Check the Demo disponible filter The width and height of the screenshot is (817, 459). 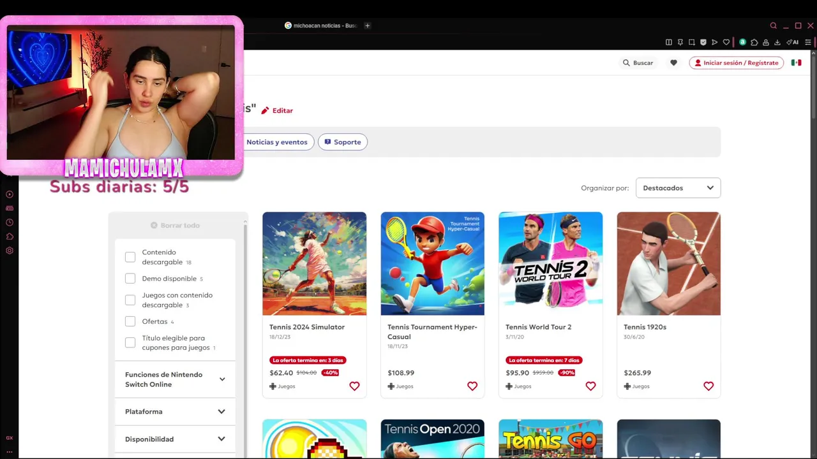[130, 279]
